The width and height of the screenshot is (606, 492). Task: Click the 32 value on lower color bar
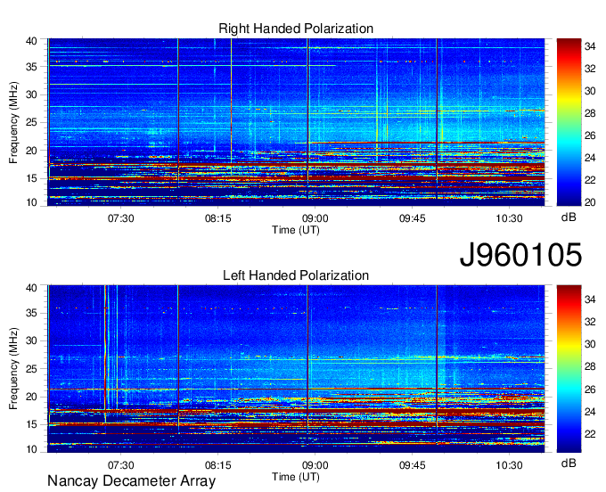point(590,322)
